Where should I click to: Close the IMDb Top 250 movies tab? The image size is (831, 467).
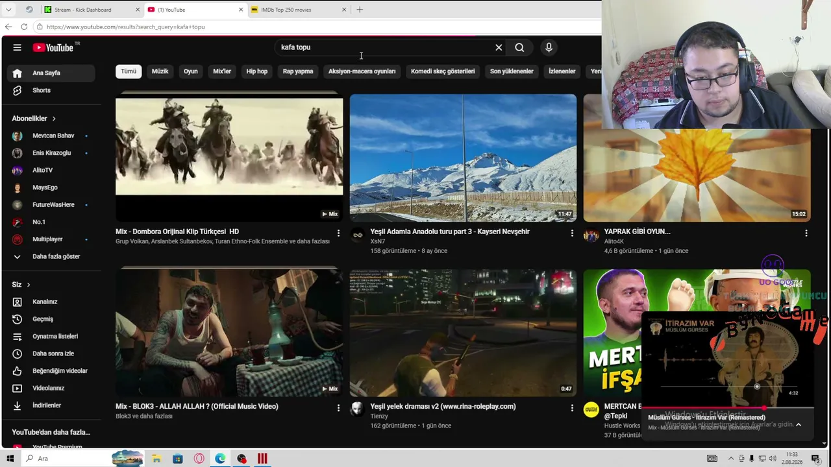click(344, 10)
